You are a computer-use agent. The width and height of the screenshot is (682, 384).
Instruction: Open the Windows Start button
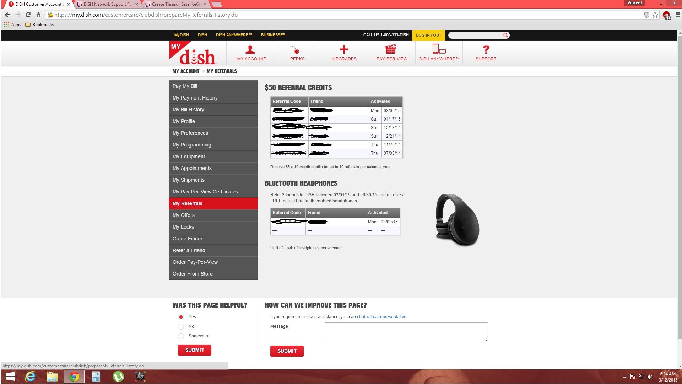coord(10,377)
